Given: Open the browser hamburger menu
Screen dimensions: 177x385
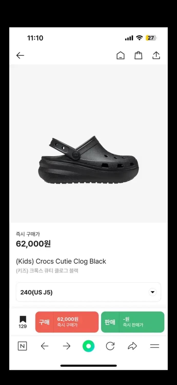Looking at the screenshot, I should click(154, 346).
